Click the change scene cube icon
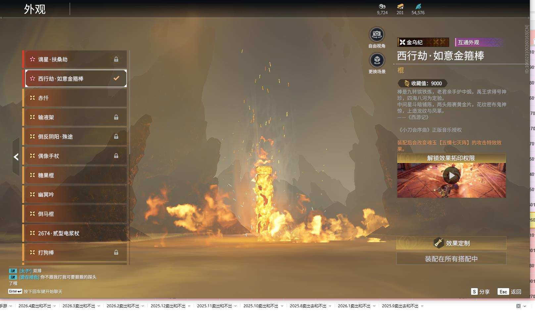 coord(376,60)
